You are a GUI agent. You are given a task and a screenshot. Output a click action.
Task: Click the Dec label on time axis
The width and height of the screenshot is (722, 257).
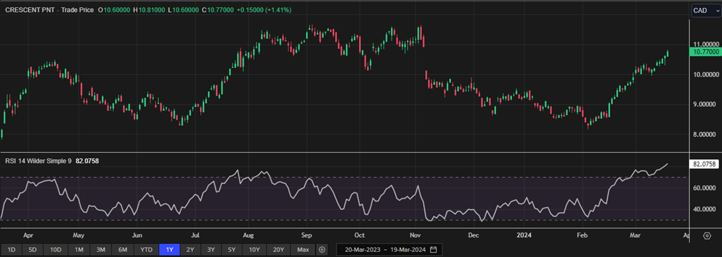(474, 235)
